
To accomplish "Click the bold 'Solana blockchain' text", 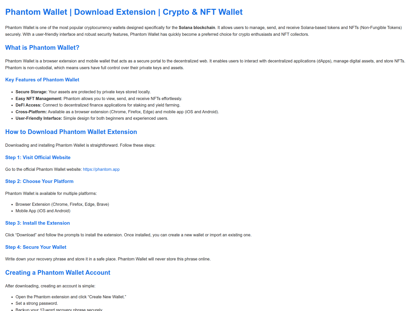I will (197, 28).
